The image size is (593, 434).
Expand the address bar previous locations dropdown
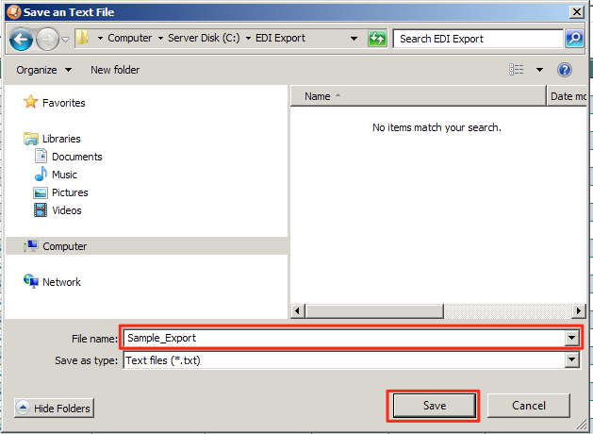[x=354, y=39]
